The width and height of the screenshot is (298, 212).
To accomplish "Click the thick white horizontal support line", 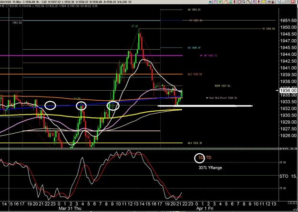I will click(205, 106).
